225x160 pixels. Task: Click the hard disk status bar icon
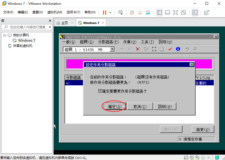point(186,158)
